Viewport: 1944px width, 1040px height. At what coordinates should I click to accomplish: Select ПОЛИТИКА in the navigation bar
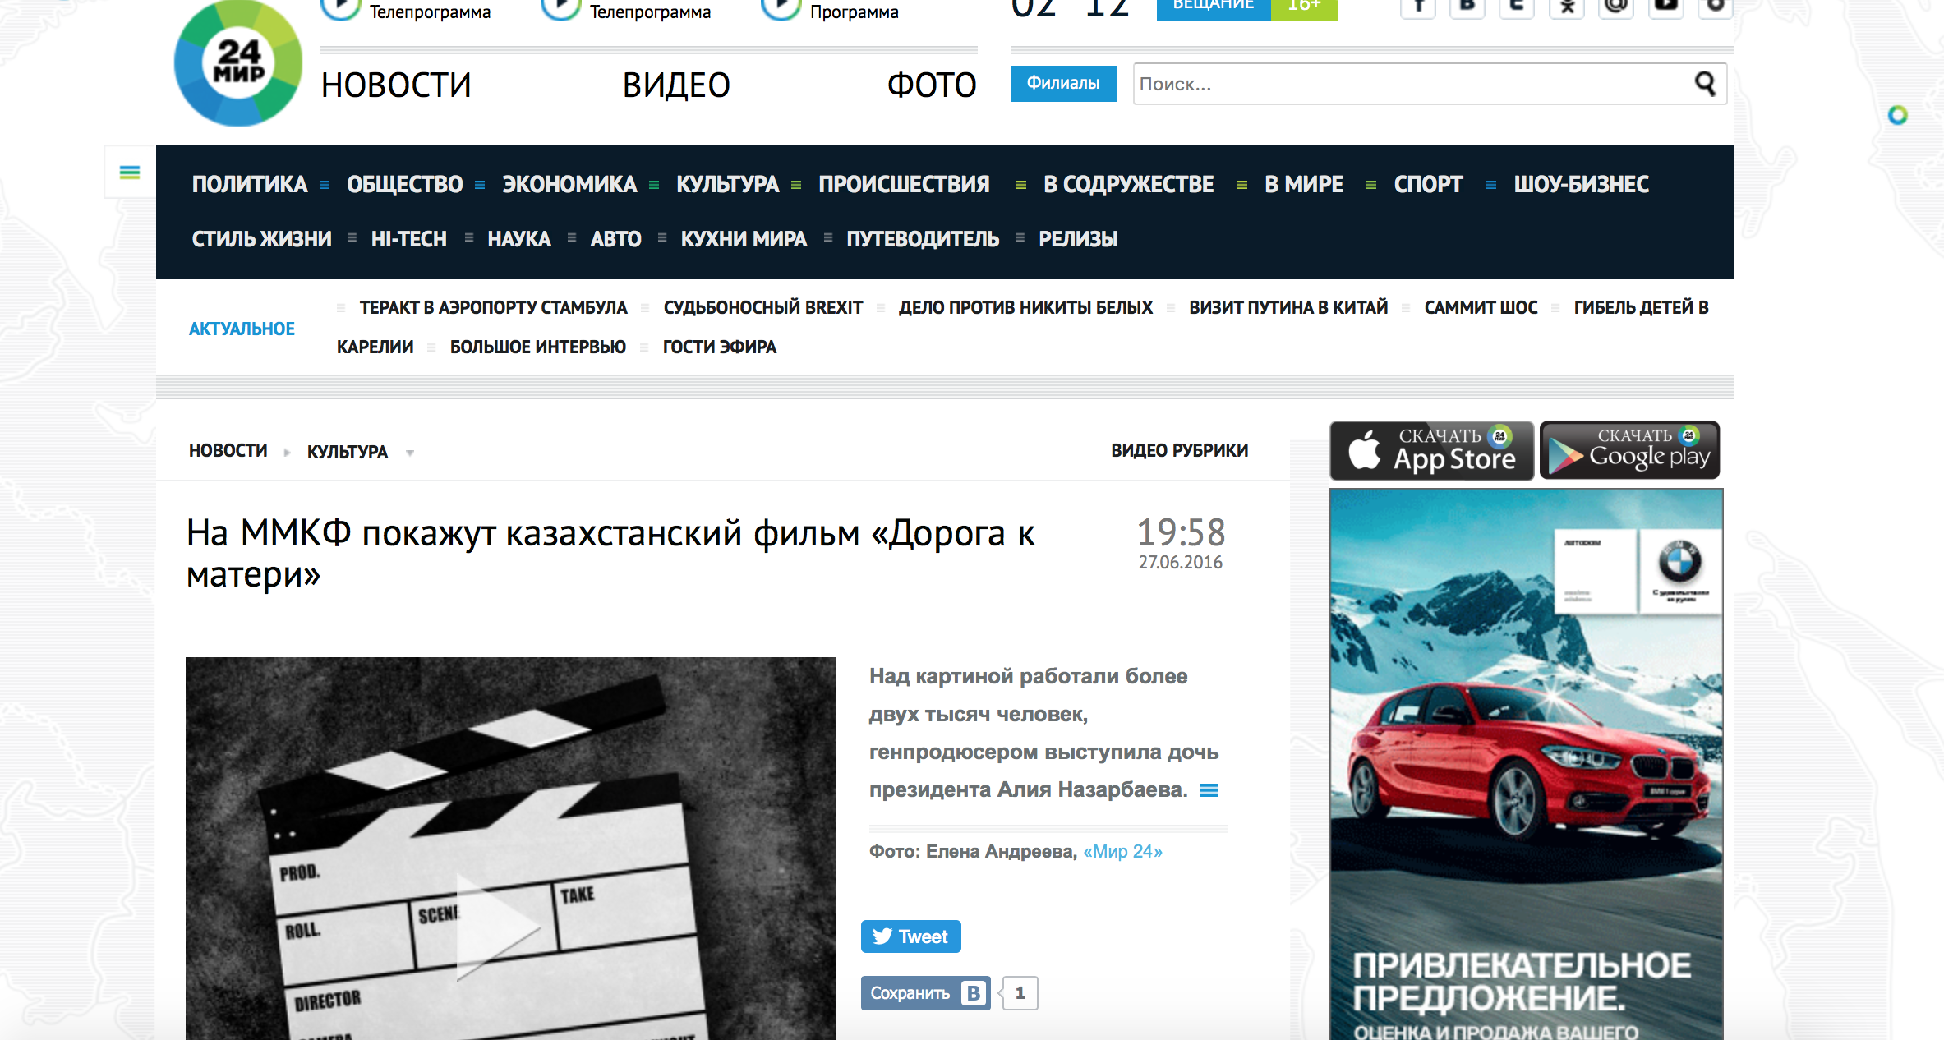(250, 184)
